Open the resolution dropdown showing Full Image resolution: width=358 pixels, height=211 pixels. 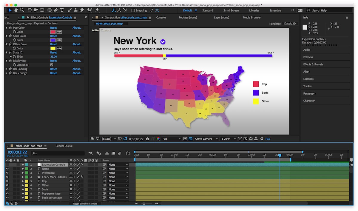click(172, 139)
